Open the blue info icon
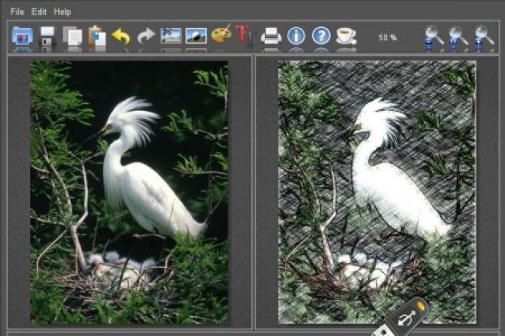Viewport: 505px width, 336px height. tap(296, 36)
